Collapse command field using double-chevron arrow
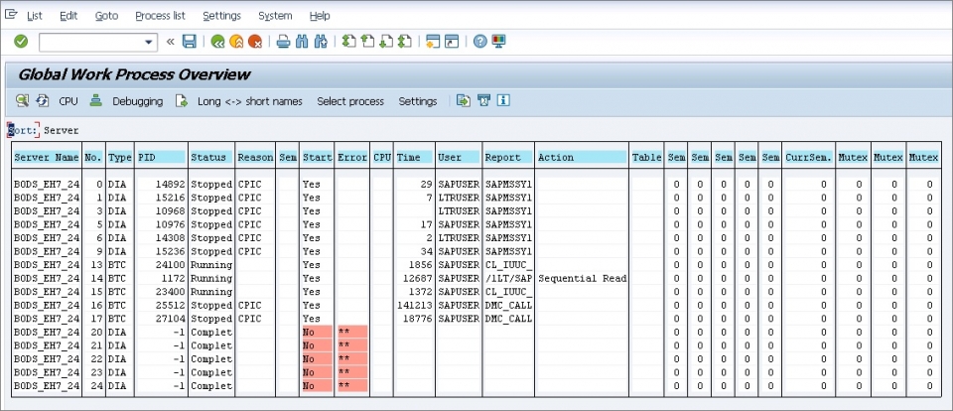This screenshot has width=953, height=411. (170, 42)
